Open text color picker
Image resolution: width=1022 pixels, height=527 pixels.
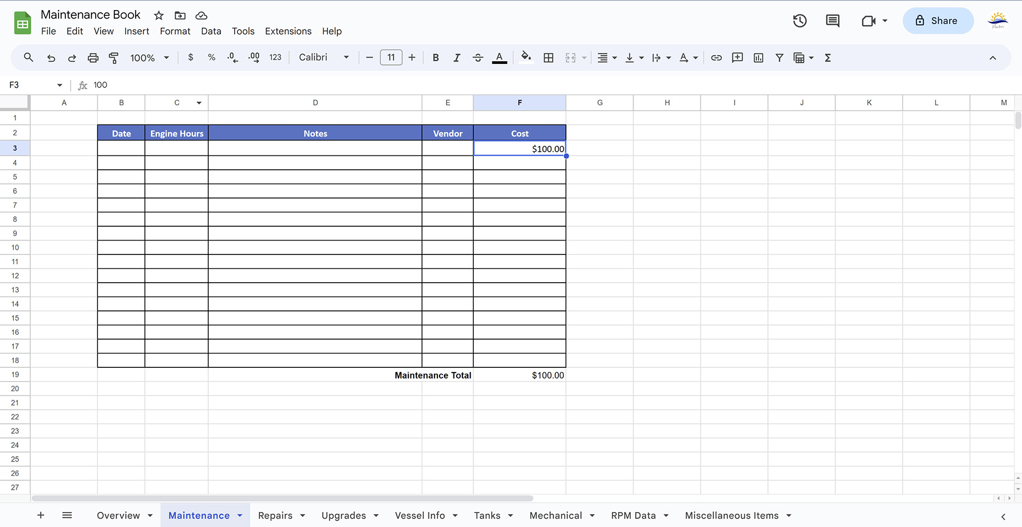click(499, 57)
